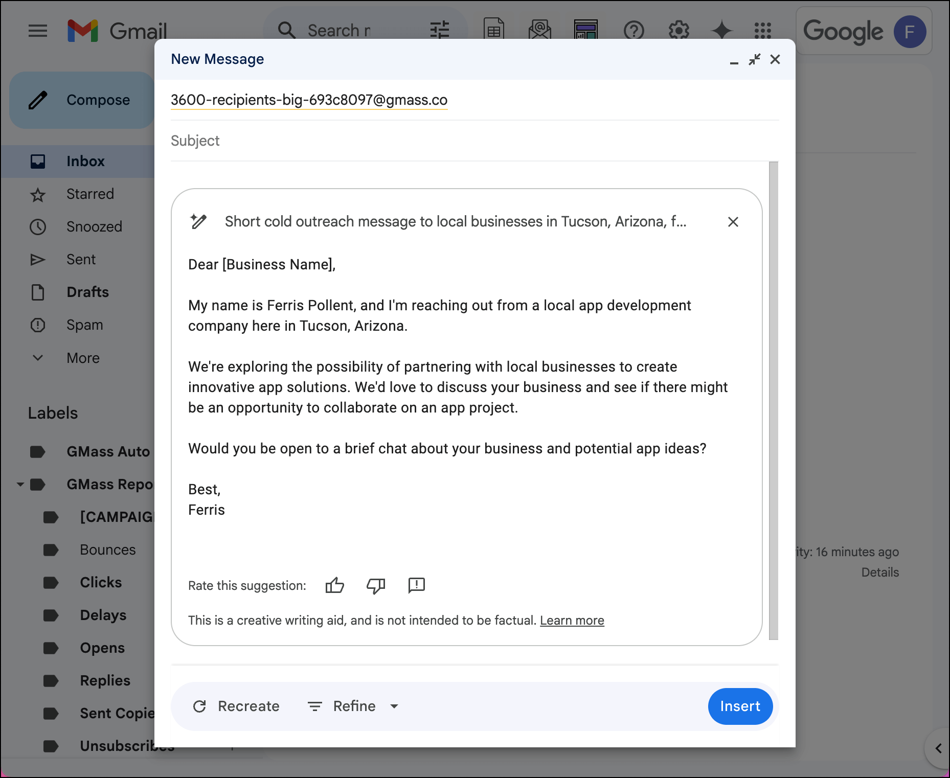The image size is (950, 778).
Task: Open the Sent folder
Action: click(x=78, y=260)
